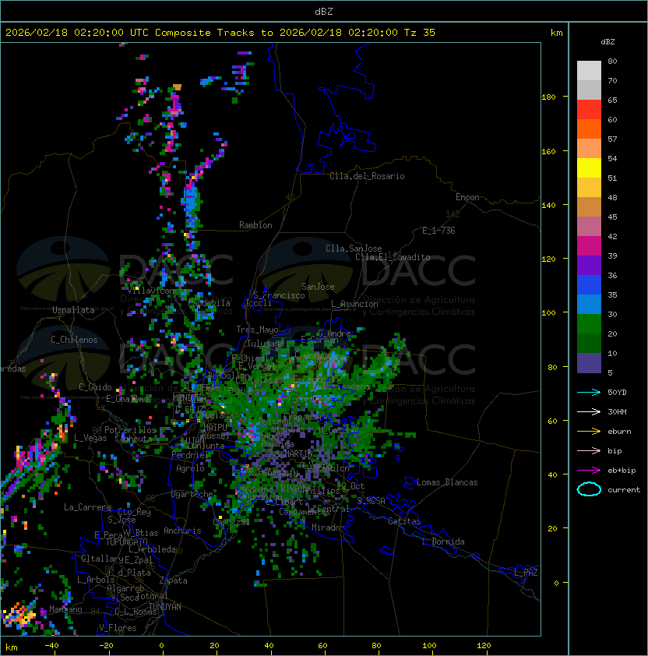This screenshot has height=656, width=648.
Task: Click the 'MAIPU' map label
Action: click(215, 428)
